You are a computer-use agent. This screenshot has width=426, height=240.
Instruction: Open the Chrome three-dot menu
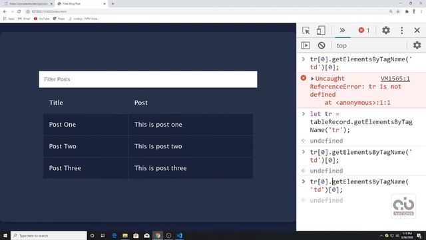[421, 11]
